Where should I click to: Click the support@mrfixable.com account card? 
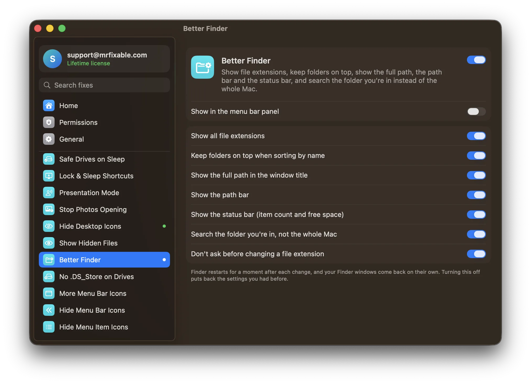coord(104,59)
